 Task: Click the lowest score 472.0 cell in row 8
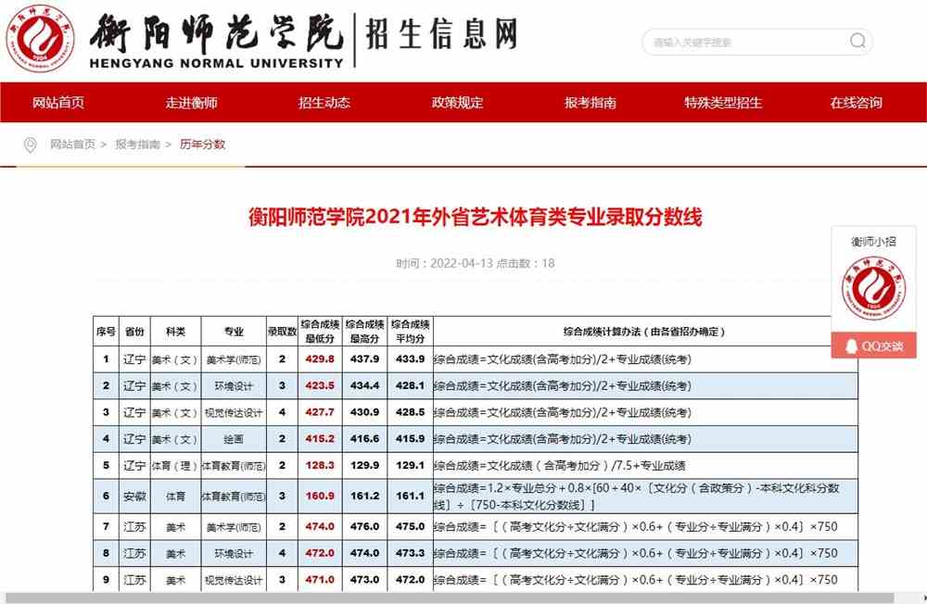[320, 552]
